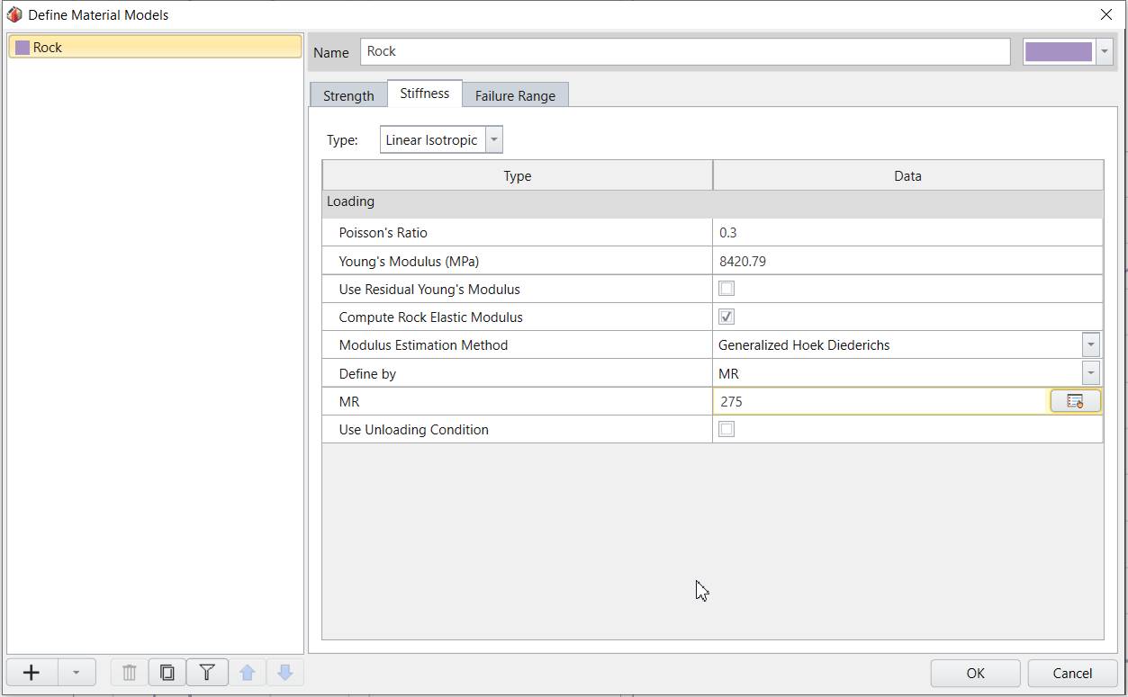Open the Define by dropdown showing MR

point(1090,372)
